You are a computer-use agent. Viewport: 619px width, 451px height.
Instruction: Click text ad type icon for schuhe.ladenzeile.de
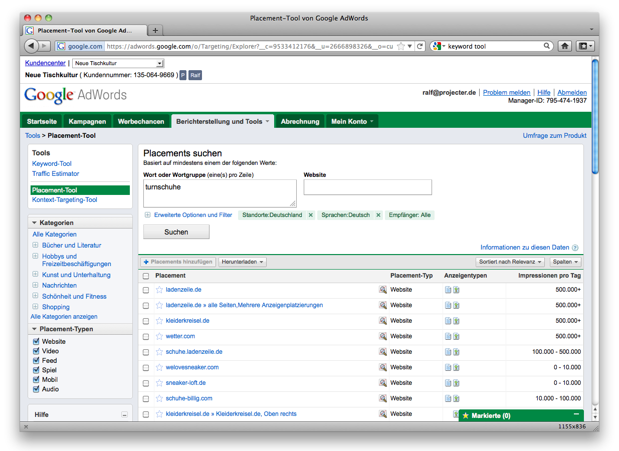point(448,352)
